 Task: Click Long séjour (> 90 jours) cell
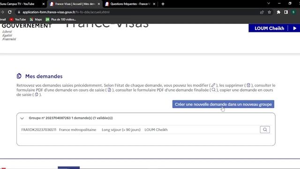[x=121, y=130]
